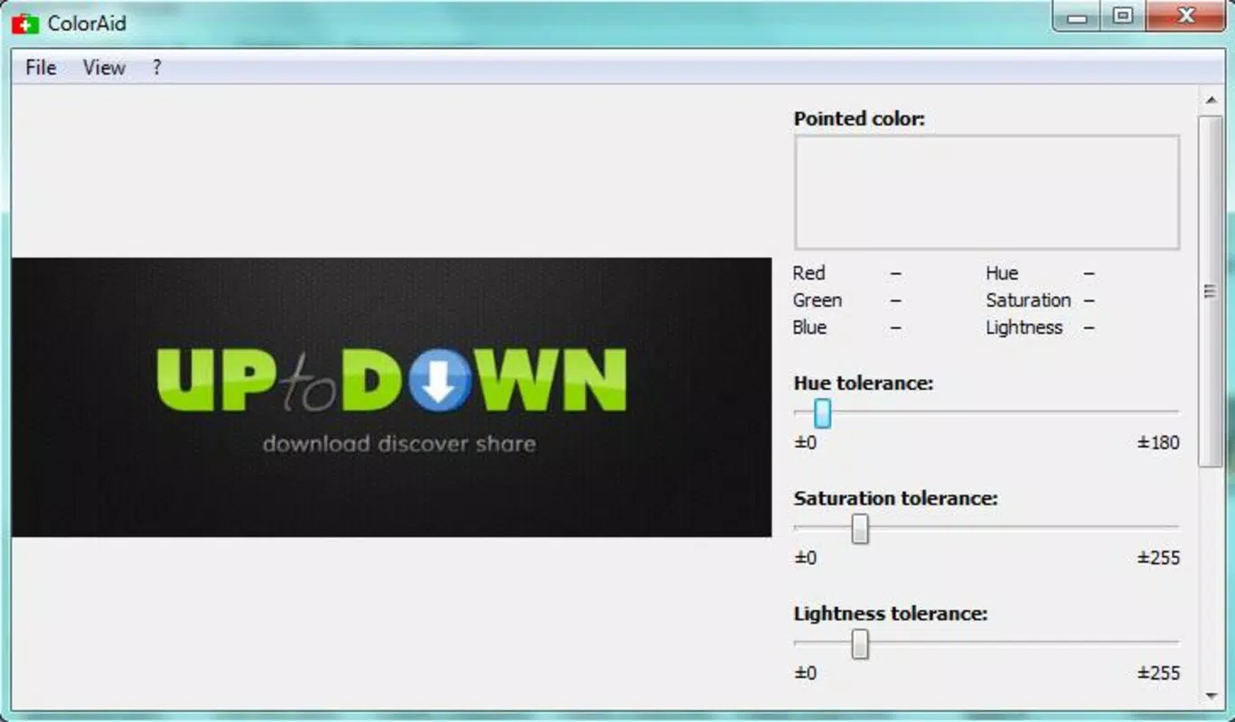Open the View menu
Screen dimensions: 1235x722
104,68
